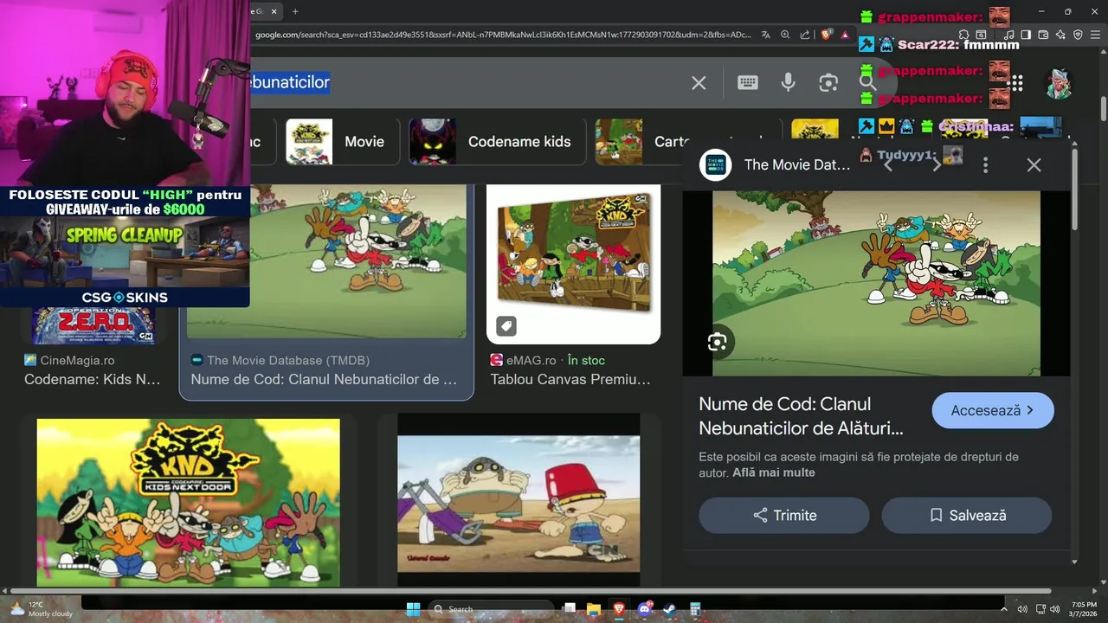Open the taskbar clock showing 7:05 PM
Image resolution: width=1108 pixels, height=623 pixels.
coord(1084,609)
